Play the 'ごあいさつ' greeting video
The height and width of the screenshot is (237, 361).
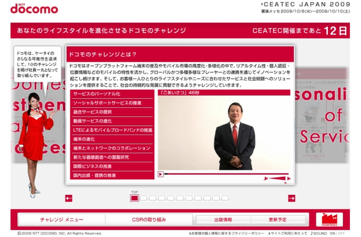161,174
